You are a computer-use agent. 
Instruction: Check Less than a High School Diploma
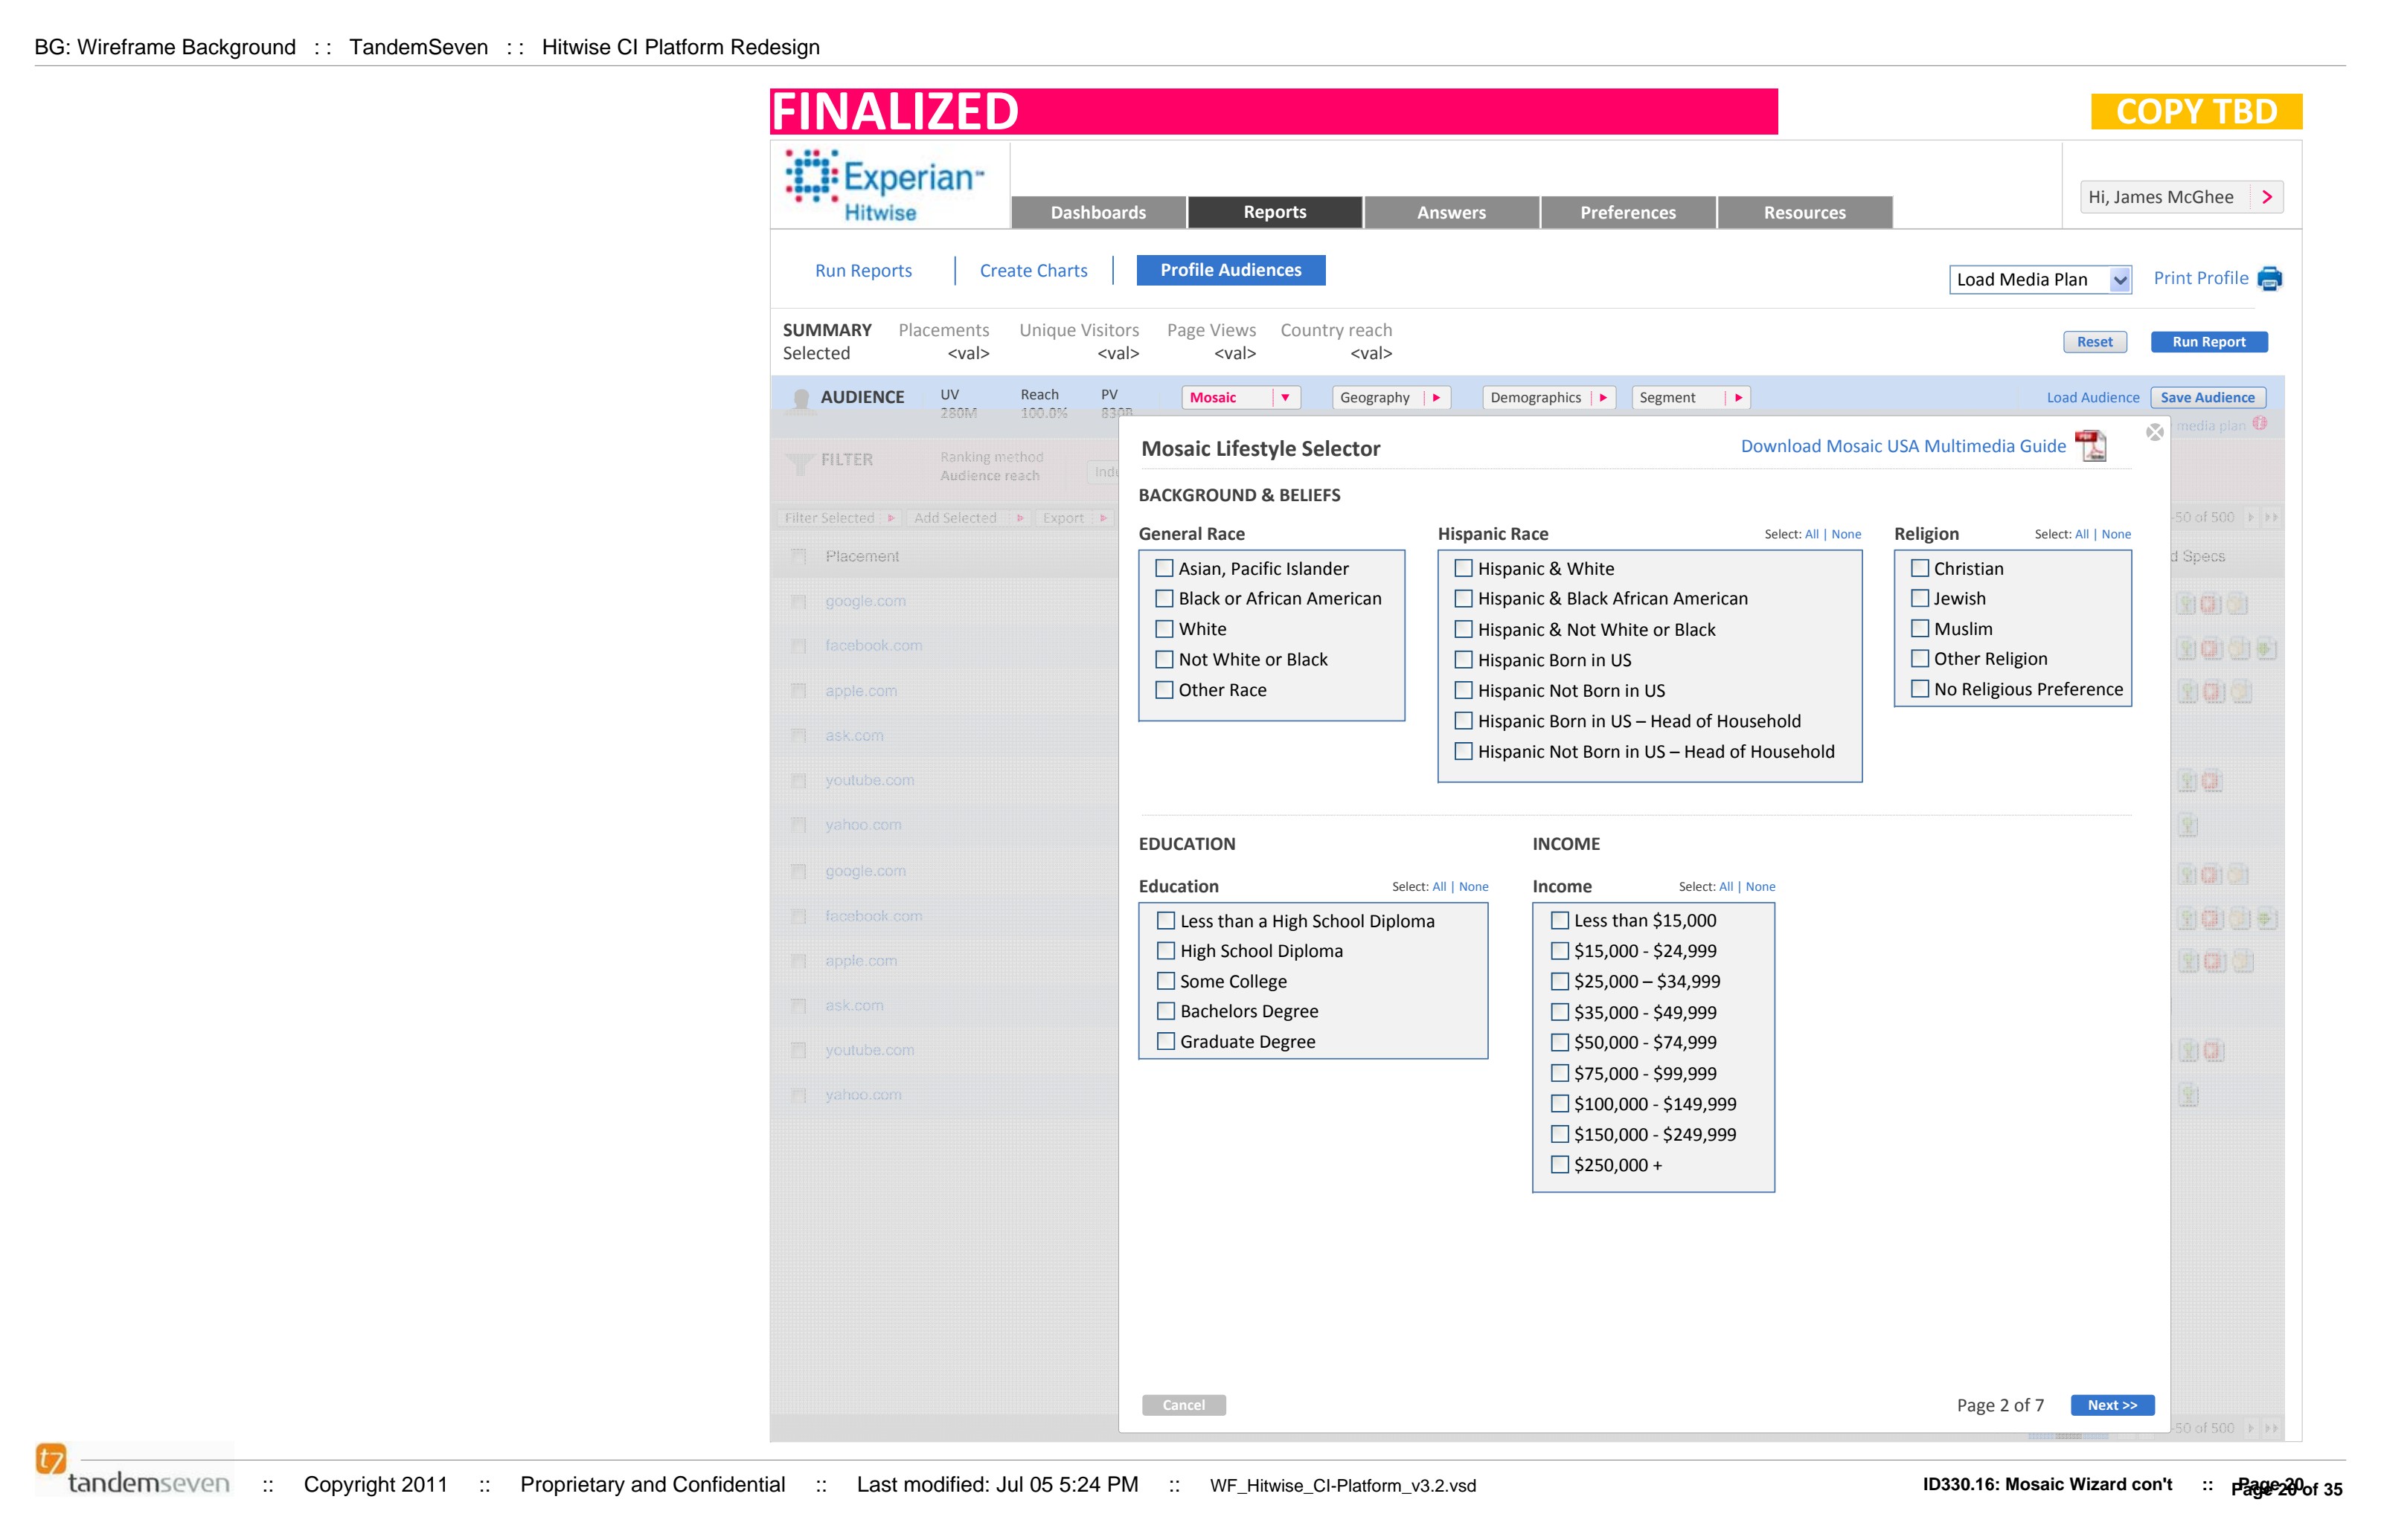[1165, 920]
